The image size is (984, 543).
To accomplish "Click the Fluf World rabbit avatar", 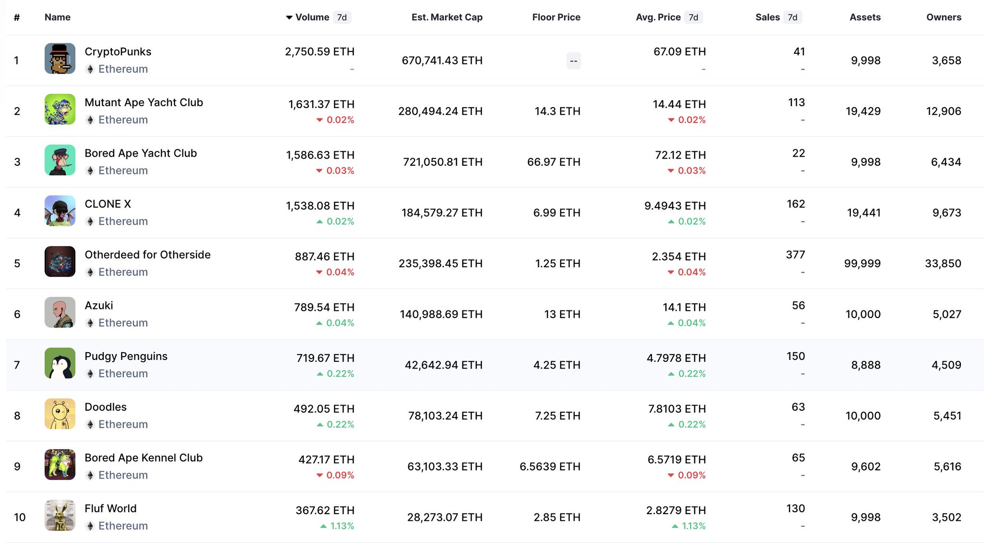I will (60, 515).
